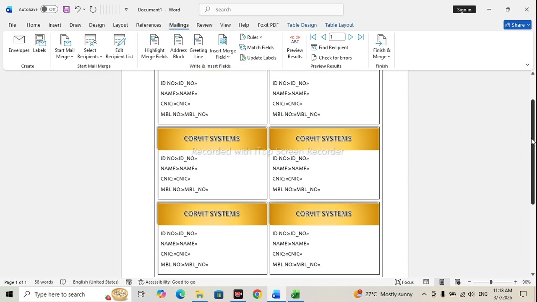The image size is (537, 302).
Task: Open the Undo history arrow
Action: click(x=84, y=9)
